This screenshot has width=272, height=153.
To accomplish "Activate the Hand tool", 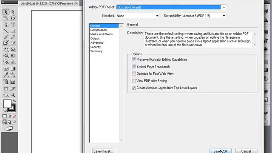I will 6,95.
